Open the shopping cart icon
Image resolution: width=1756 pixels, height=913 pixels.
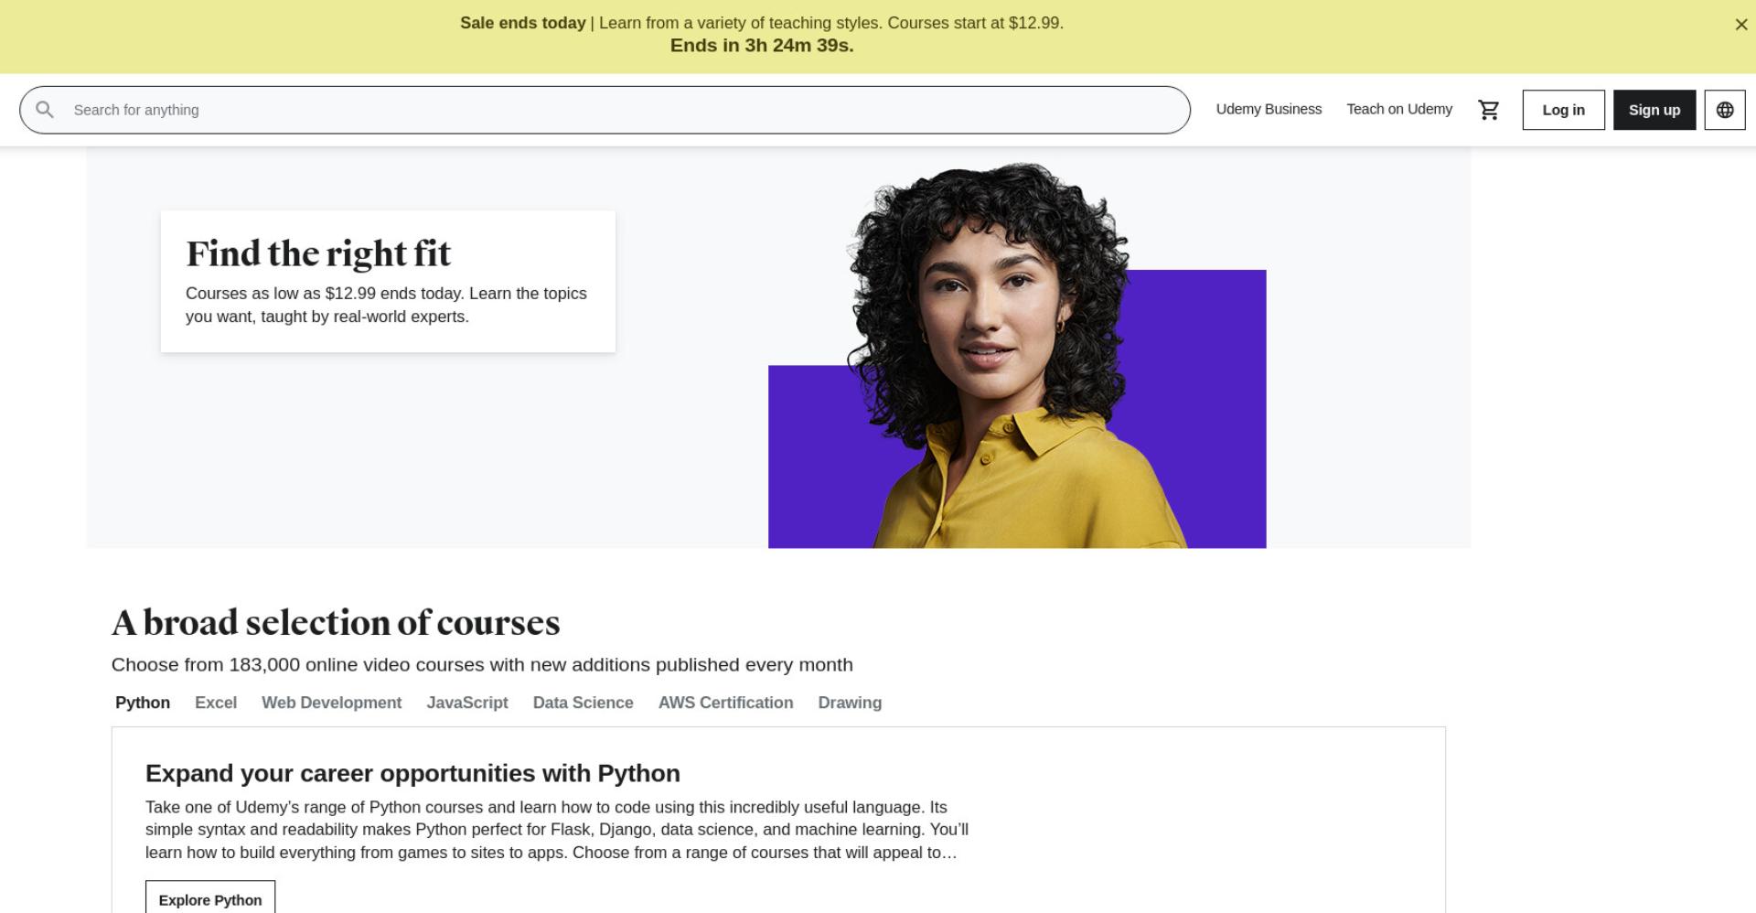pyautogui.click(x=1488, y=110)
